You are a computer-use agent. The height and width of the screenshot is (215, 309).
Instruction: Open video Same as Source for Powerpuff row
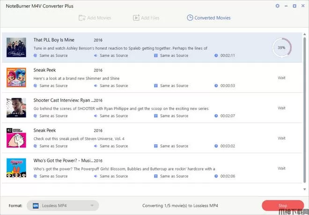tap(53, 176)
